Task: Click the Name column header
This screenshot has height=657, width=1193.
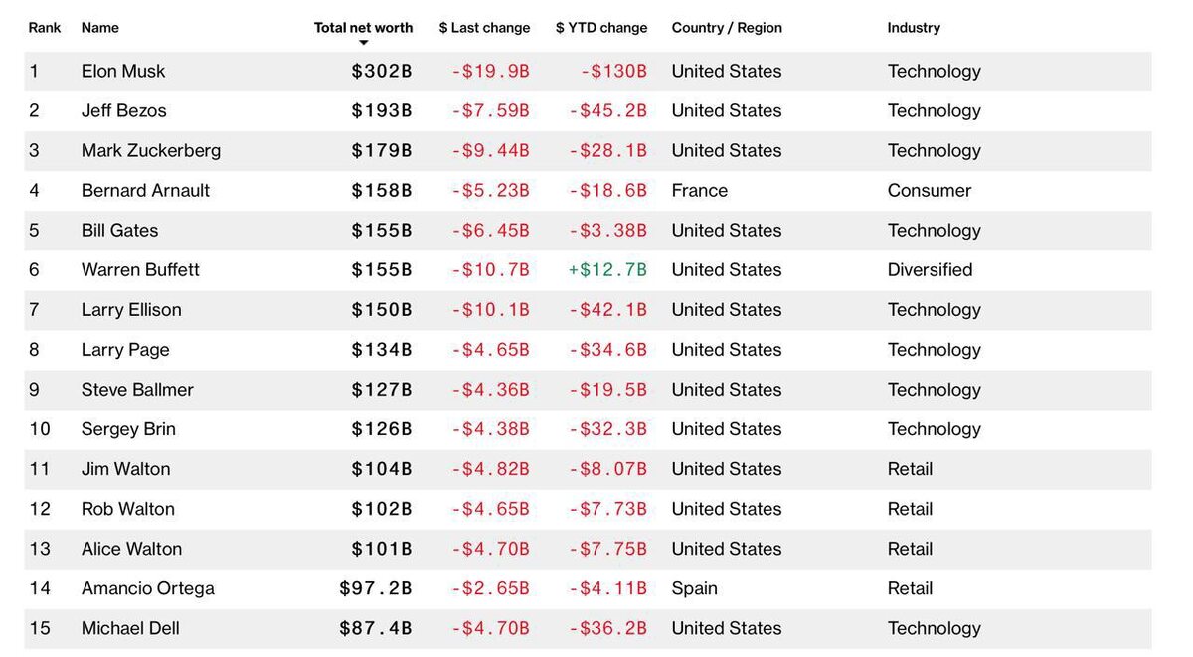Action: point(100,28)
